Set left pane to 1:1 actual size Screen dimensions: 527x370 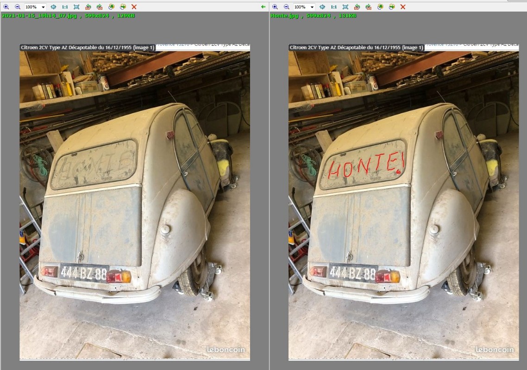[65, 7]
